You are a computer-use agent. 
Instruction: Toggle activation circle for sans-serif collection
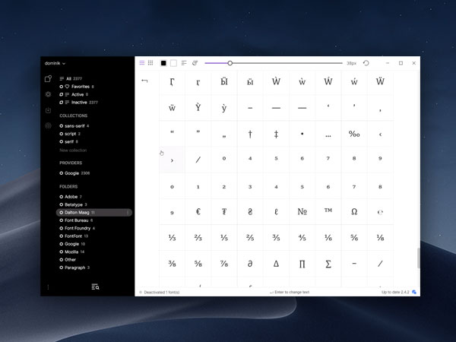[61, 126]
